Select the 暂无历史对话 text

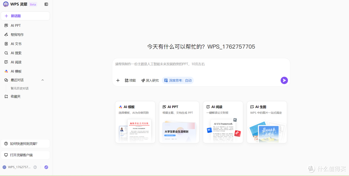(20, 88)
